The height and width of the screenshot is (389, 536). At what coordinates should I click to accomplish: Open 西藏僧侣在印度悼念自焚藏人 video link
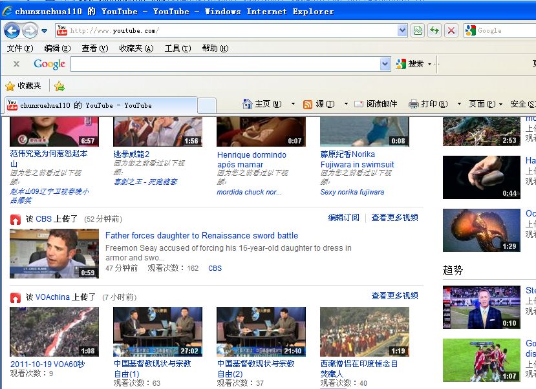pyautogui.click(x=359, y=368)
